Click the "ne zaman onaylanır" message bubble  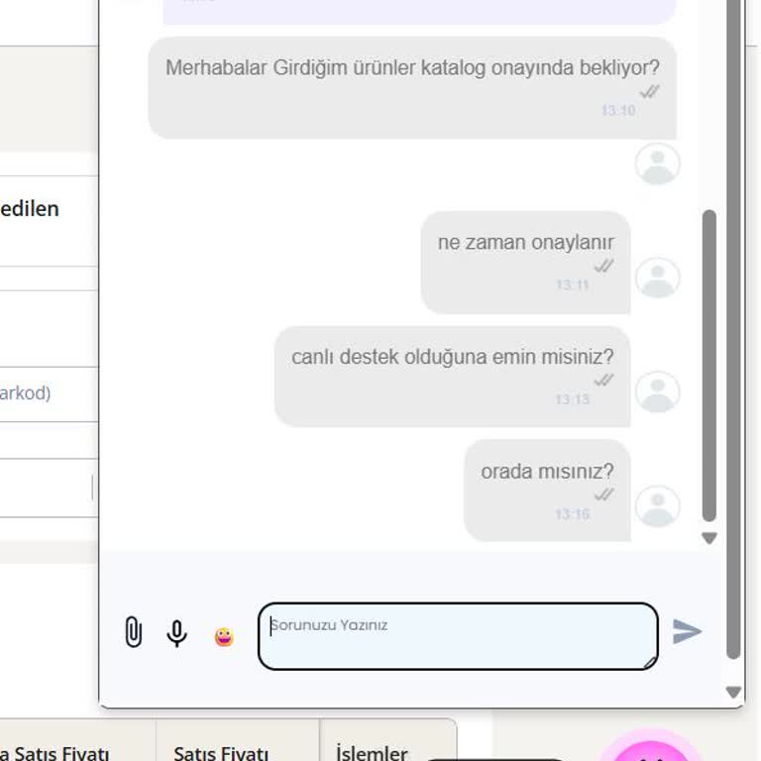pyautogui.click(x=525, y=262)
